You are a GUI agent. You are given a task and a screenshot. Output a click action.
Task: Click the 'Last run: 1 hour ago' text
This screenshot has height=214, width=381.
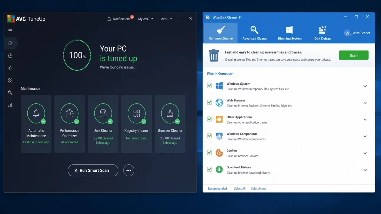[x=36, y=142]
